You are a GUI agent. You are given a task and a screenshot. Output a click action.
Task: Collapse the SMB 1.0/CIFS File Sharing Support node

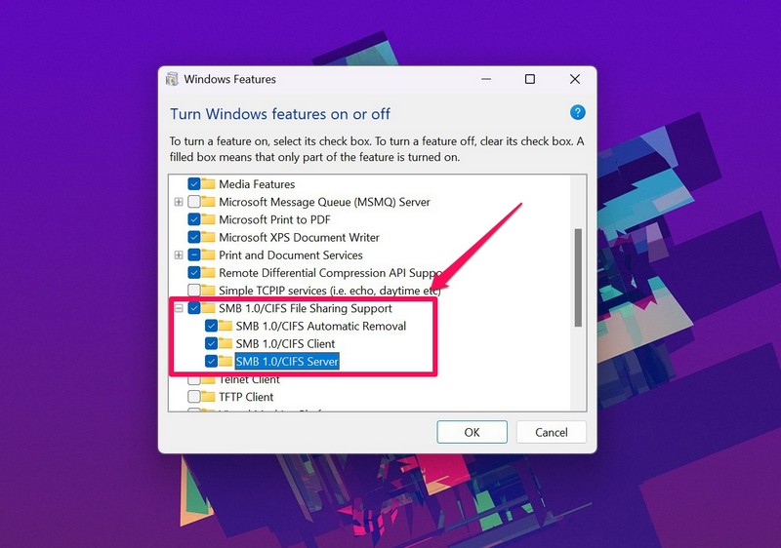(x=178, y=308)
